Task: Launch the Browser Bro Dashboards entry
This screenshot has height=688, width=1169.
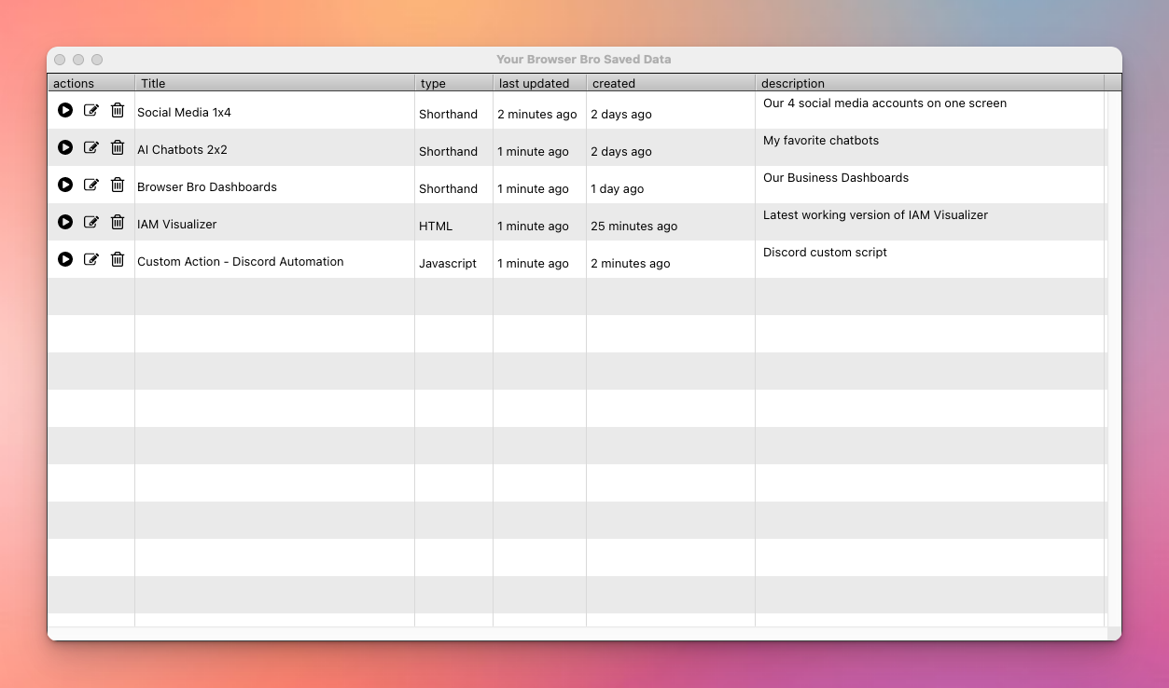Action: pos(65,185)
